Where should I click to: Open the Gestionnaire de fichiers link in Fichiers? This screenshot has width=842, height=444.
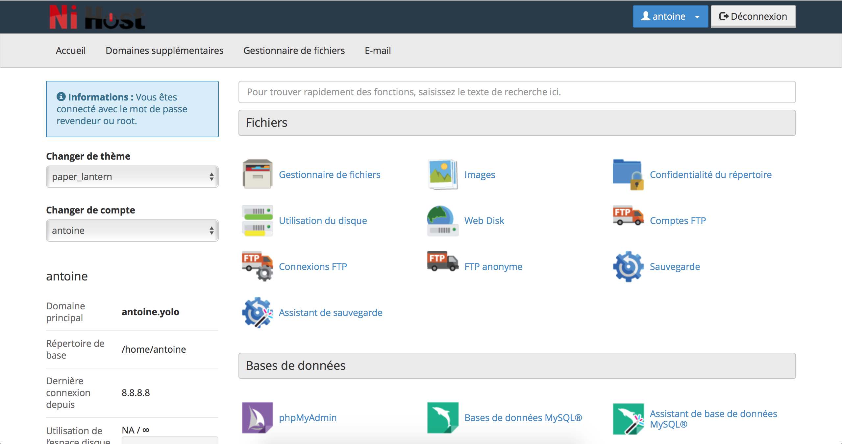330,175
